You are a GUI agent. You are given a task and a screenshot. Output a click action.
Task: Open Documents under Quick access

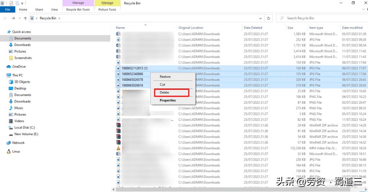[23, 38]
